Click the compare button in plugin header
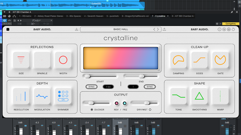 point(20,24)
